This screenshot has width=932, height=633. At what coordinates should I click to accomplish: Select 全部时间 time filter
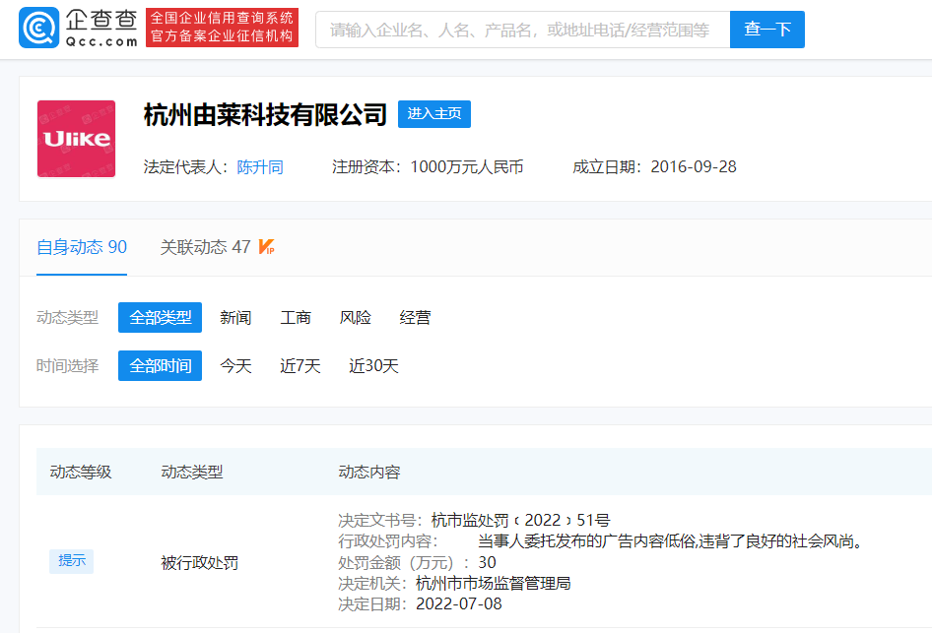coord(160,366)
